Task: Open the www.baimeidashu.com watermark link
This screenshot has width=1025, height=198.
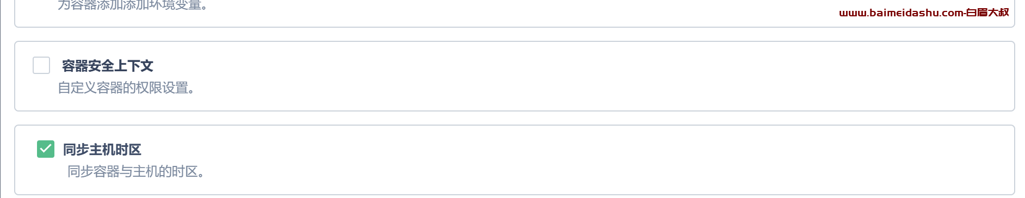Action: (901, 13)
